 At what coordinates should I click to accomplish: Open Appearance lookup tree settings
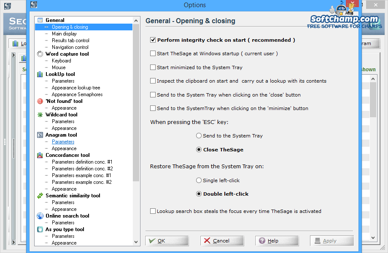pyautogui.click(x=76, y=88)
